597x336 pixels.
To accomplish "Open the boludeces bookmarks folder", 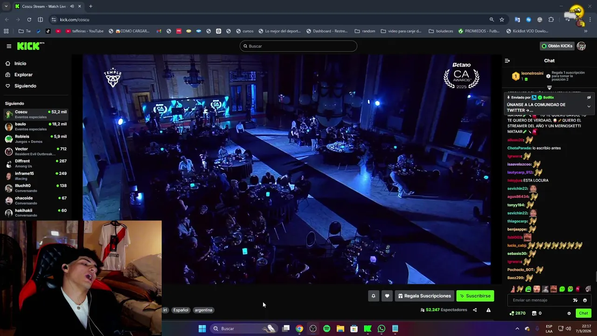I will [x=441, y=31].
